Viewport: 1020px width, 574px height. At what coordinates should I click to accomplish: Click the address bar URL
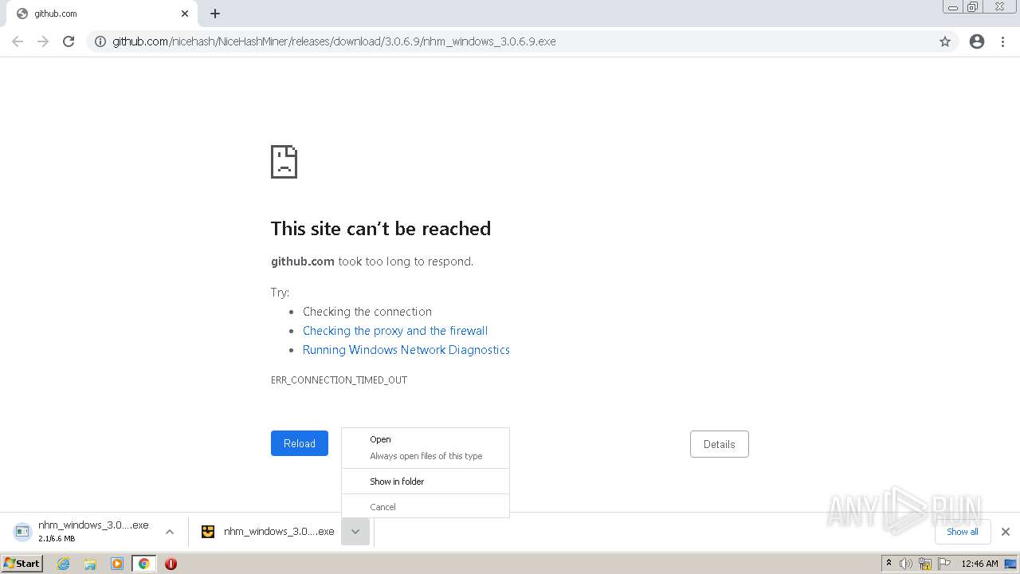[x=334, y=41]
